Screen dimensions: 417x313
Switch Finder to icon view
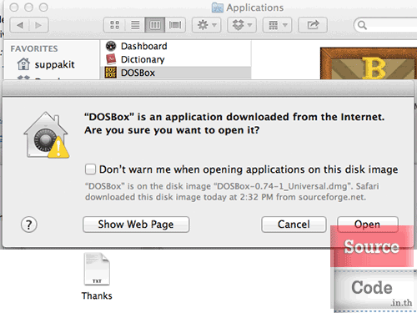[x=114, y=25]
